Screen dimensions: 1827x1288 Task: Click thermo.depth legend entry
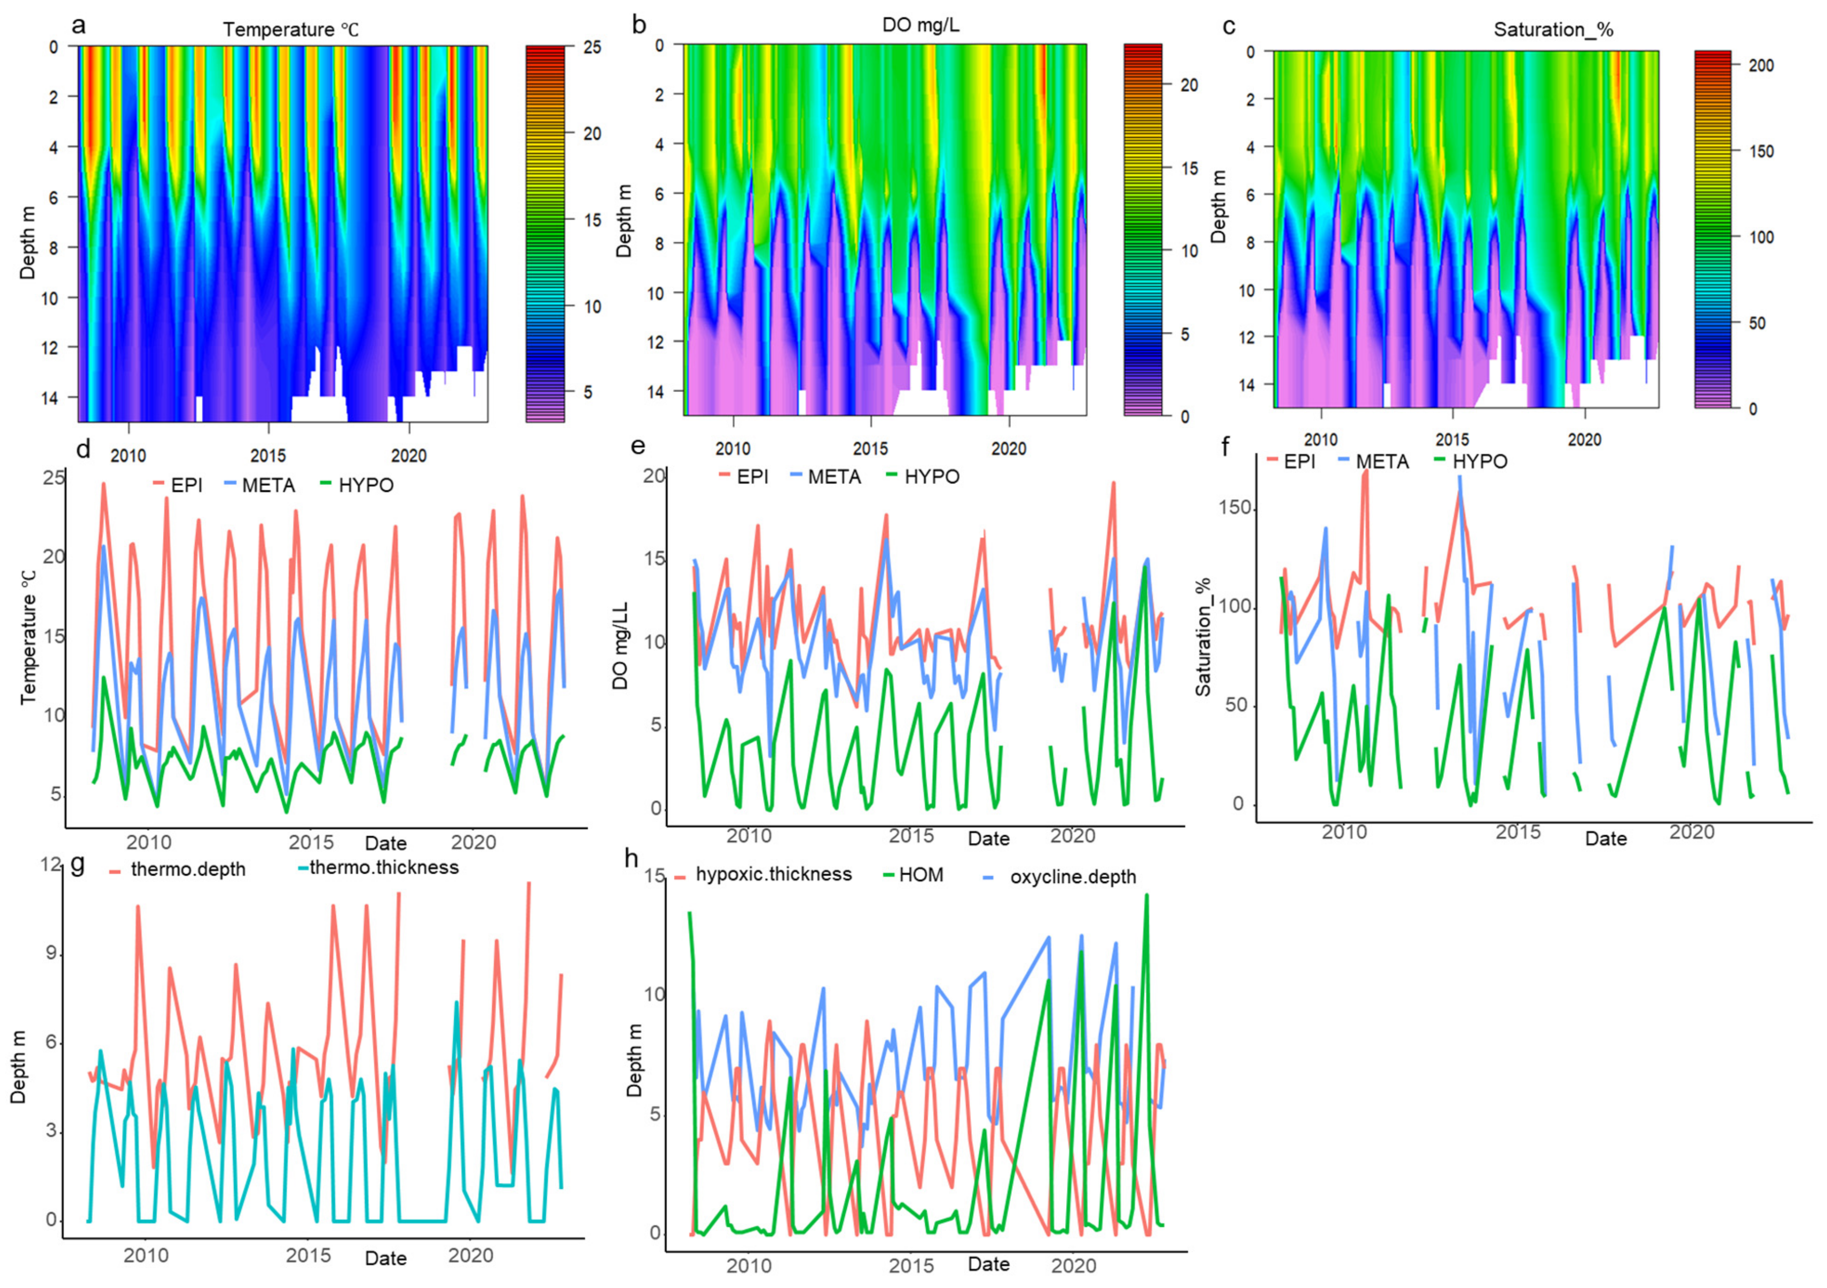(188, 869)
